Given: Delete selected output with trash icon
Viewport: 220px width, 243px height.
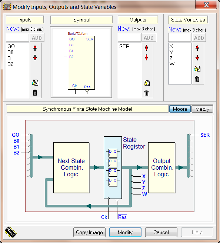Looking at the screenshot, I should (146, 93).
